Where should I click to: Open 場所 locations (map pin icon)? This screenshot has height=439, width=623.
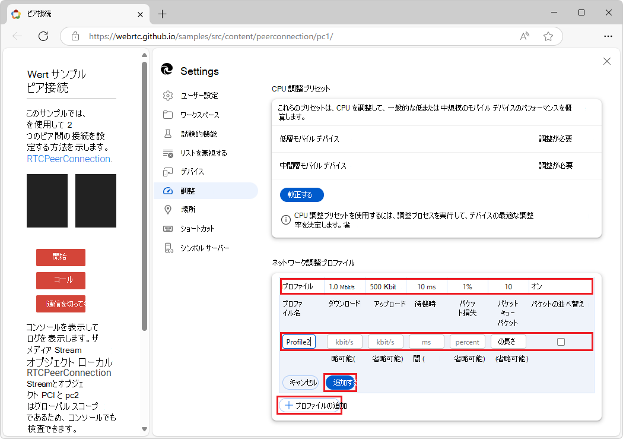(x=168, y=210)
